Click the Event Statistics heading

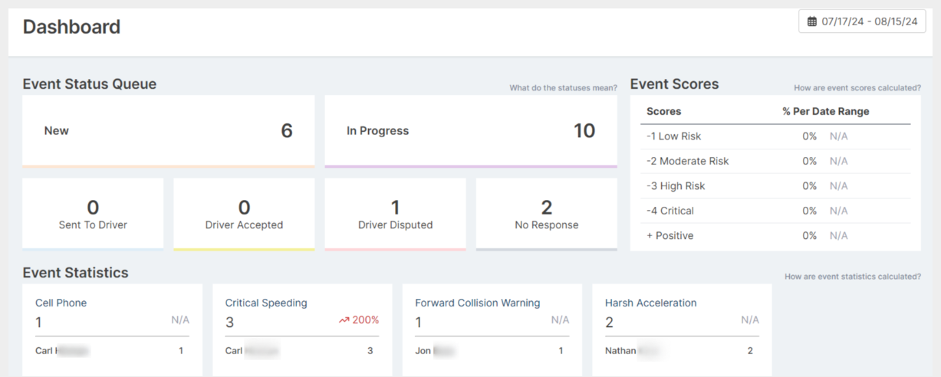click(x=76, y=273)
